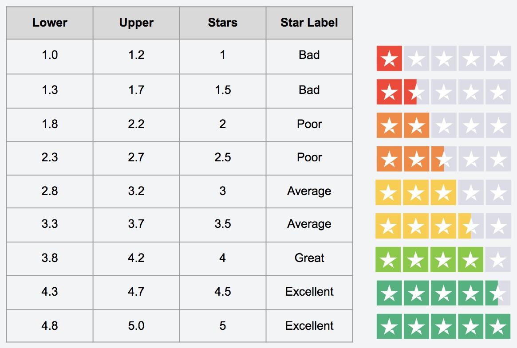Click the half-filled yellow star in the 3.5 row
This screenshot has width=517, height=348.
tap(470, 226)
